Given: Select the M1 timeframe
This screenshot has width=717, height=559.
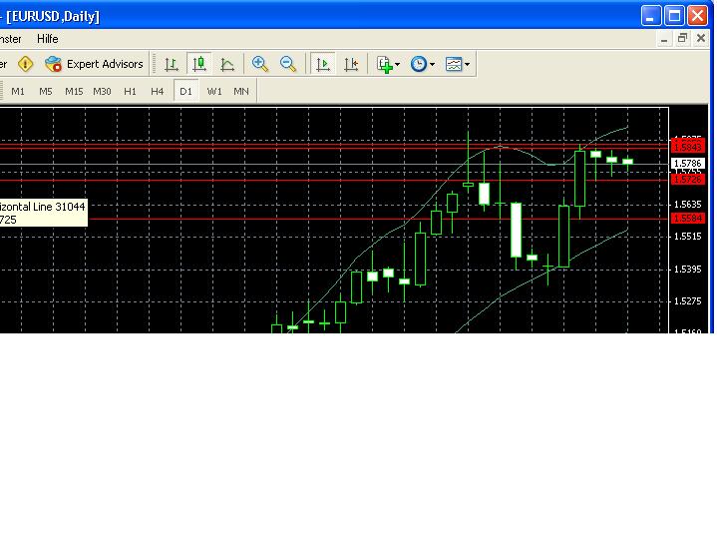Looking at the screenshot, I should point(18,91).
